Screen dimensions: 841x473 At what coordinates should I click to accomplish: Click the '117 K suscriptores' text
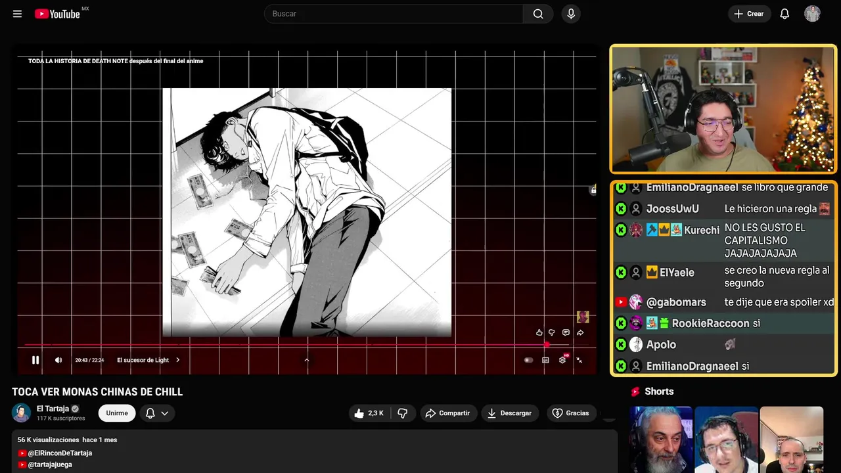coord(61,418)
